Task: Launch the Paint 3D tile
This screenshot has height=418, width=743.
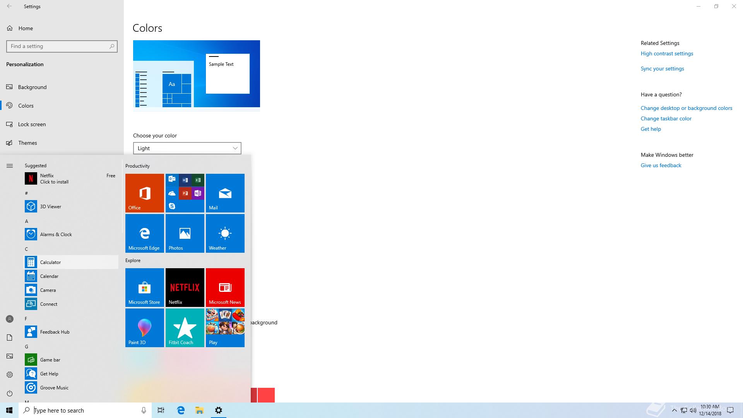Action: click(145, 328)
